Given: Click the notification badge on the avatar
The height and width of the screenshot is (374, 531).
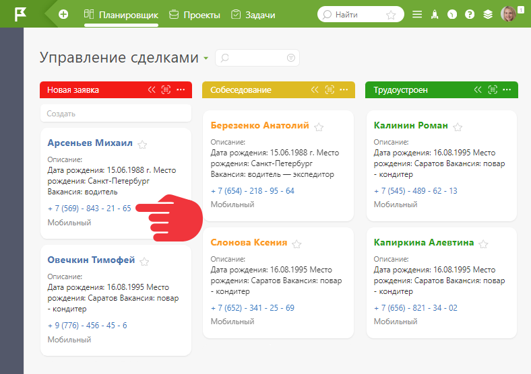Looking at the screenshot, I should point(521,10).
